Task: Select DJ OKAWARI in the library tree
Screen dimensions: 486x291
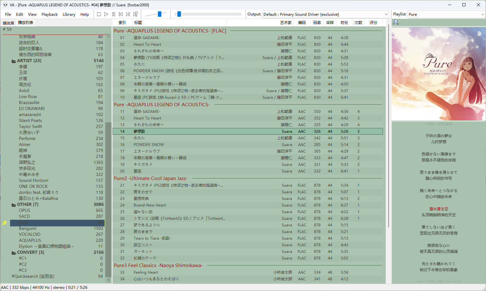Action: [32, 109]
